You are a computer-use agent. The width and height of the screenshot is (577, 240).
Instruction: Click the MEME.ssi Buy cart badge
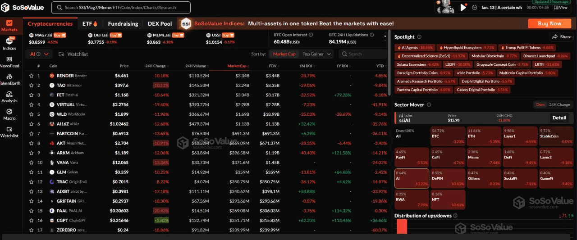point(178,35)
